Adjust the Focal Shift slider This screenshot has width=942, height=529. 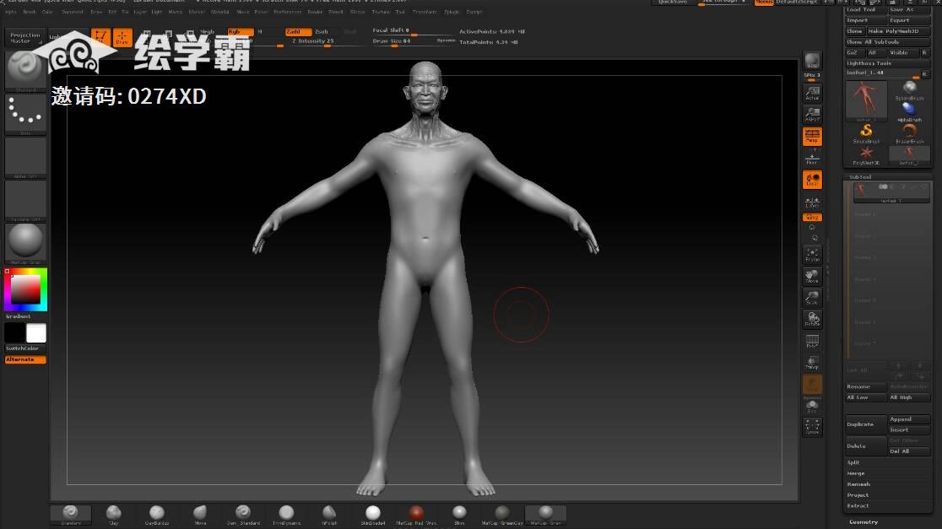tap(412, 30)
